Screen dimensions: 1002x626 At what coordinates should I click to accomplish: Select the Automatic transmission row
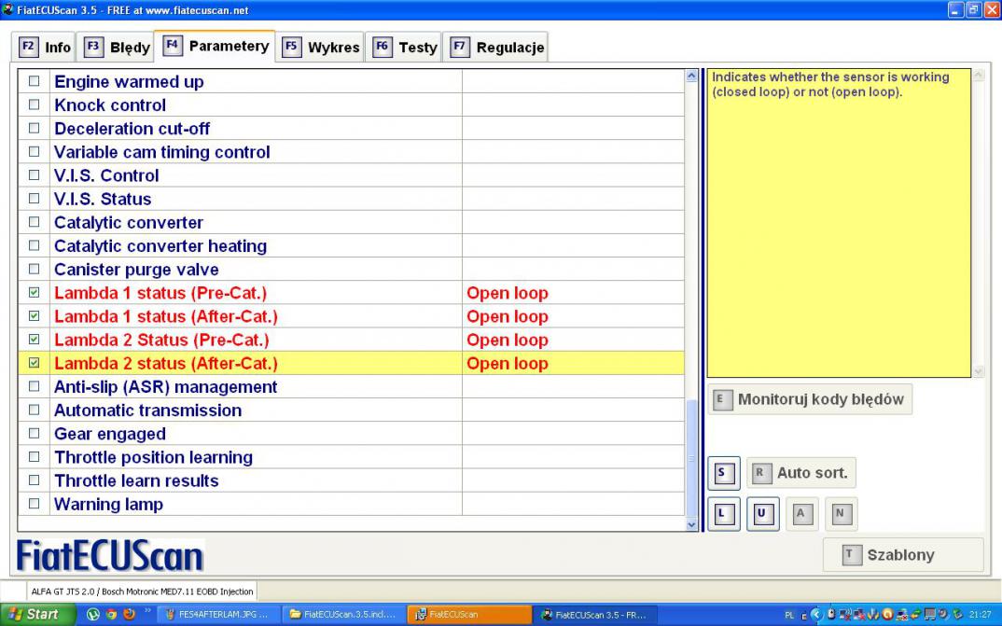pyautogui.click(x=351, y=410)
